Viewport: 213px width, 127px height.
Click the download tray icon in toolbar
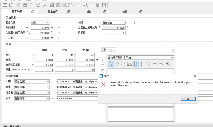85,5
